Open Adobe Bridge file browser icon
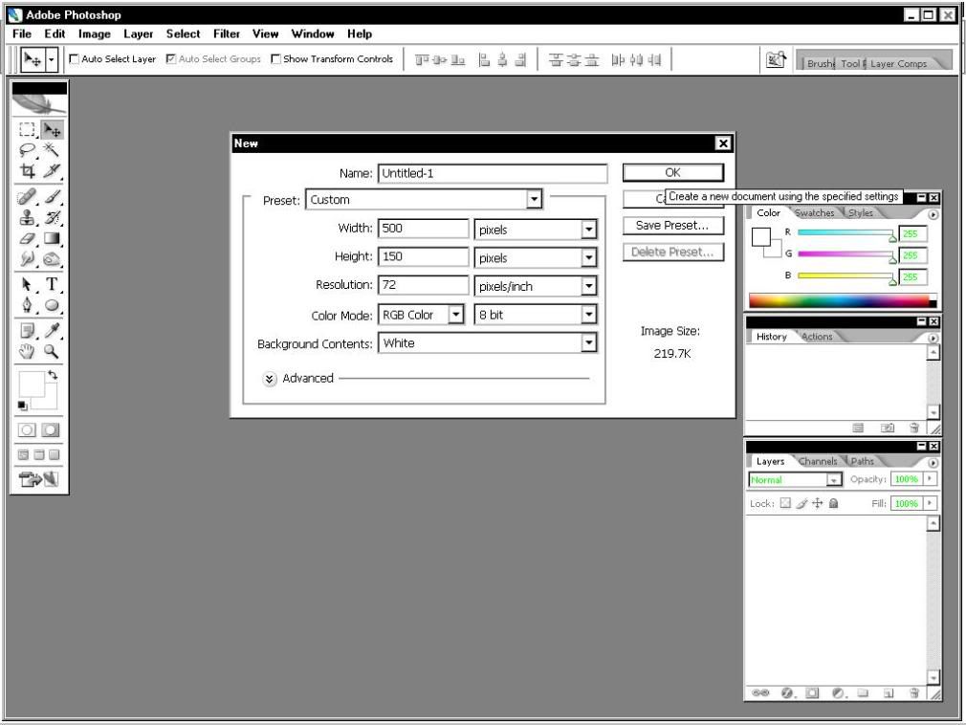Image resolution: width=966 pixels, height=725 pixels. pyautogui.click(x=776, y=59)
